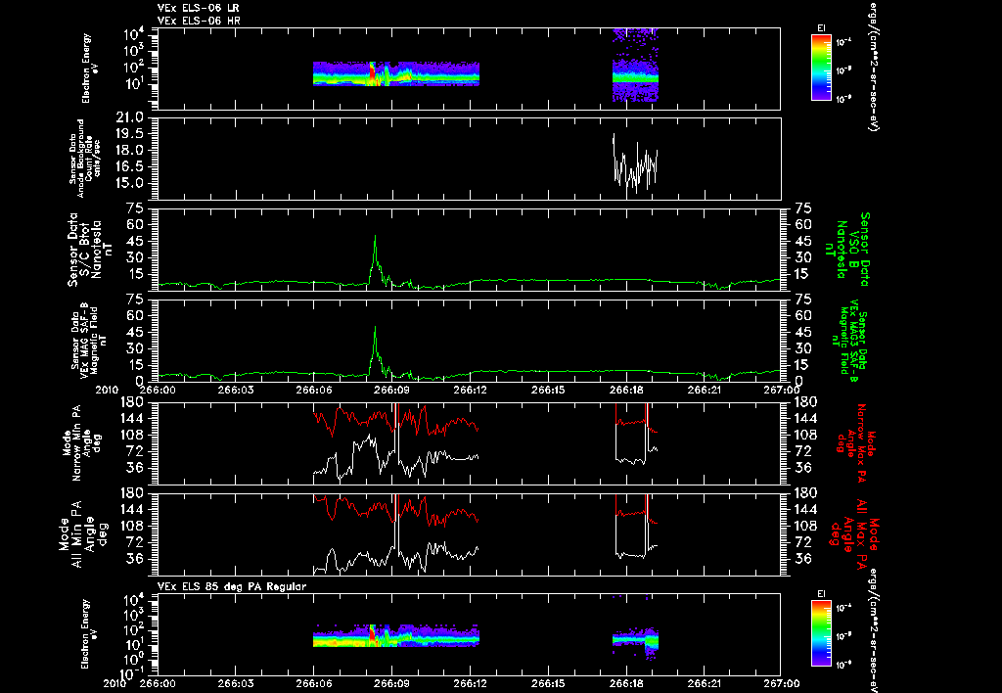
Task: Click the top-right "ergs/(cm**2-sr-sec-eV)" units label
Action: point(872,66)
